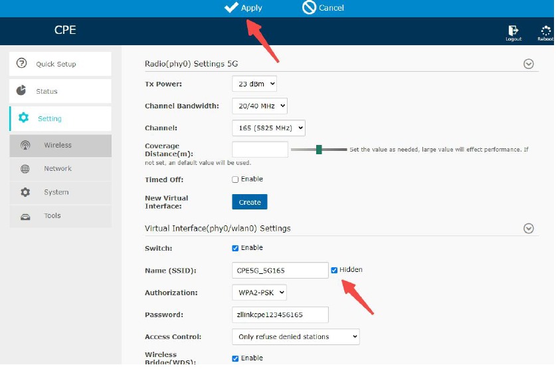This screenshot has height=369, width=556.
Task: Uncheck the Hidden SSID checkbox
Action: [x=334, y=270]
